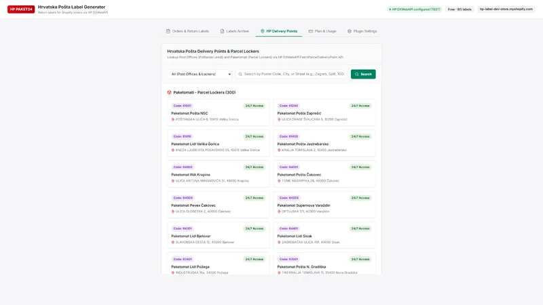Viewport: 543px width, 305px height.
Task: Open the Orders & Return Labels tab
Action: click(187, 31)
